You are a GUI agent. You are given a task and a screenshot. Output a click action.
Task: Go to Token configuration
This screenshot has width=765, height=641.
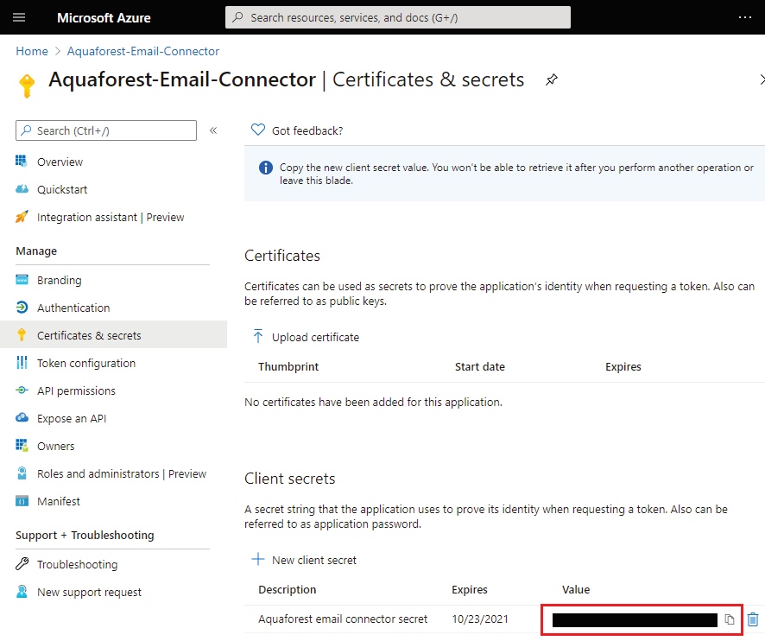[x=85, y=363]
